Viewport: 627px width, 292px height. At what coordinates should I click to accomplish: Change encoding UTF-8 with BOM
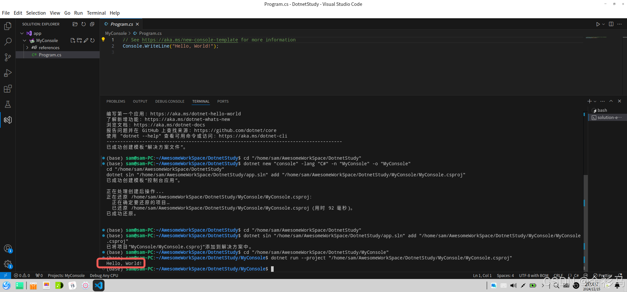tap(534, 275)
